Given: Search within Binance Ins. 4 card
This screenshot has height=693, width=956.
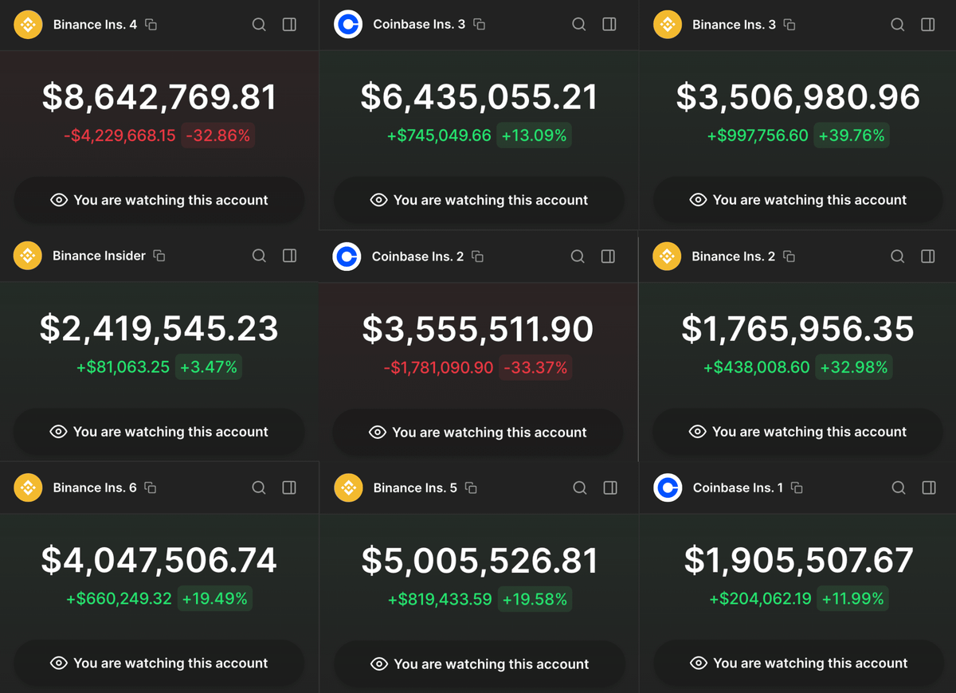Looking at the screenshot, I should tap(259, 25).
